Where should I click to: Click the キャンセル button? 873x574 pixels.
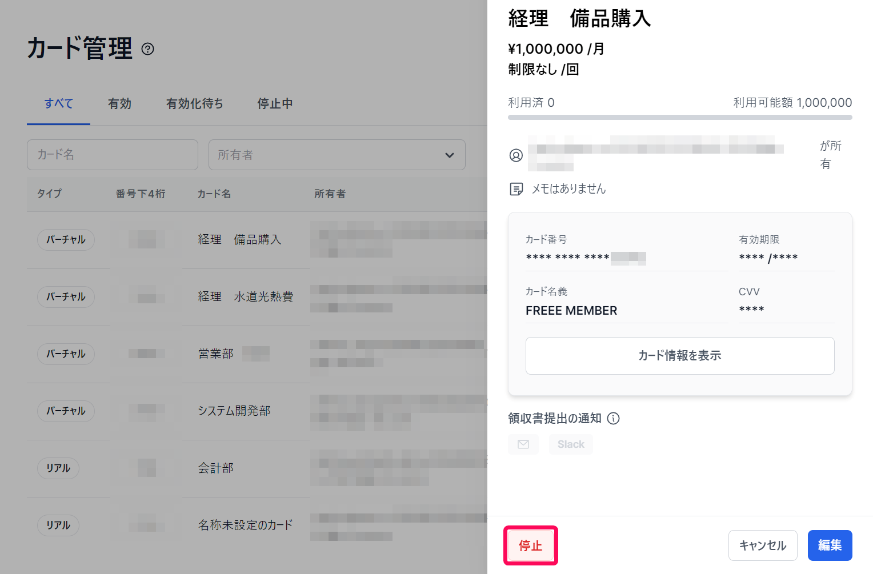pyautogui.click(x=763, y=545)
